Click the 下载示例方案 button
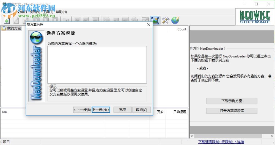This screenshot has width=275, height=145. (x=232, y=101)
